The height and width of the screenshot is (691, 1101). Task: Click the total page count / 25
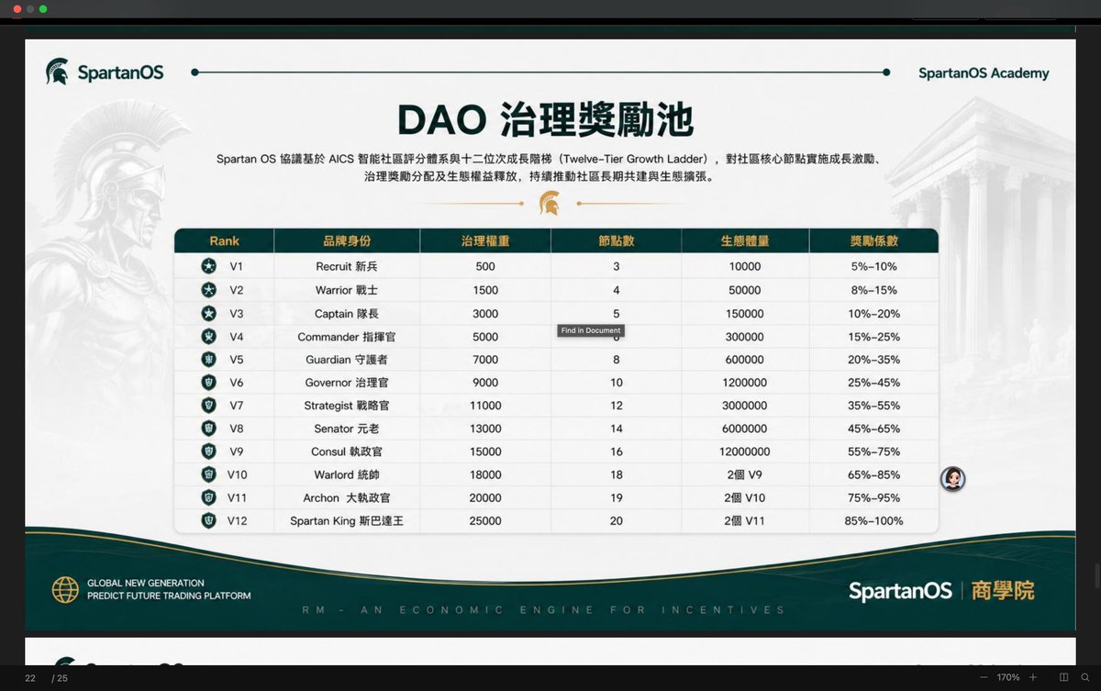pos(60,678)
